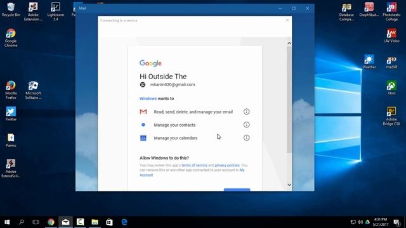Screen dimensions: 406x228
Task: Open the network icon in system tray
Action: point(353,222)
